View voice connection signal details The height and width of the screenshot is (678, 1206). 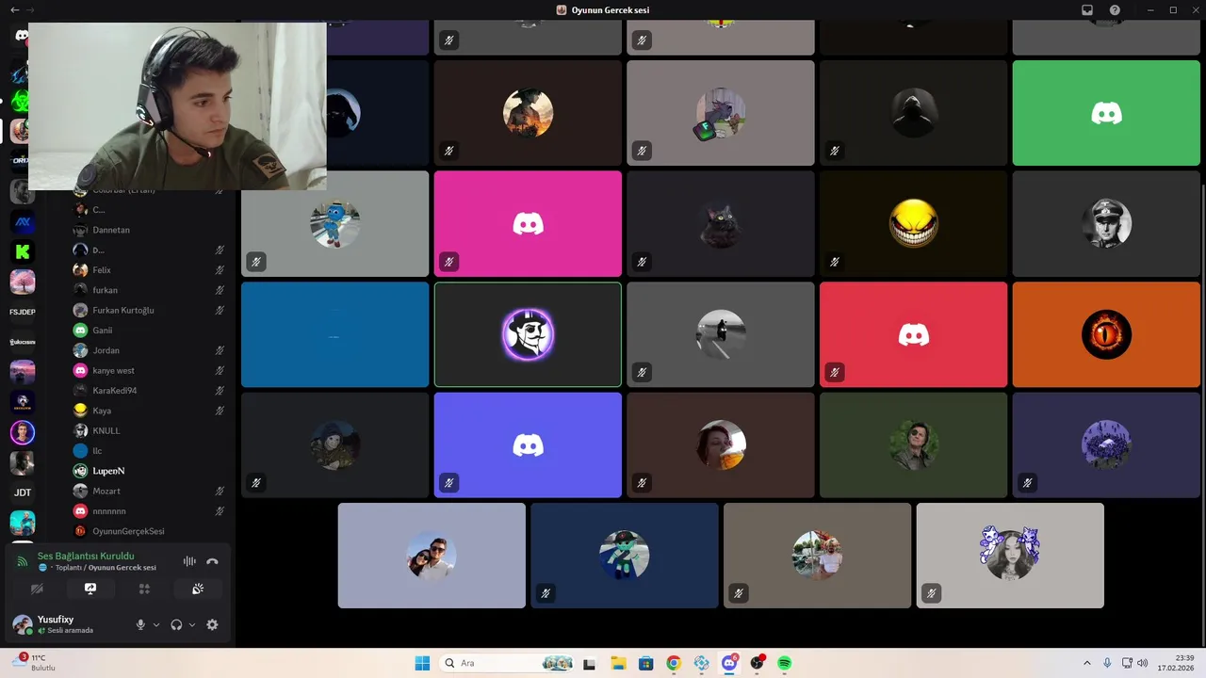pos(23,561)
